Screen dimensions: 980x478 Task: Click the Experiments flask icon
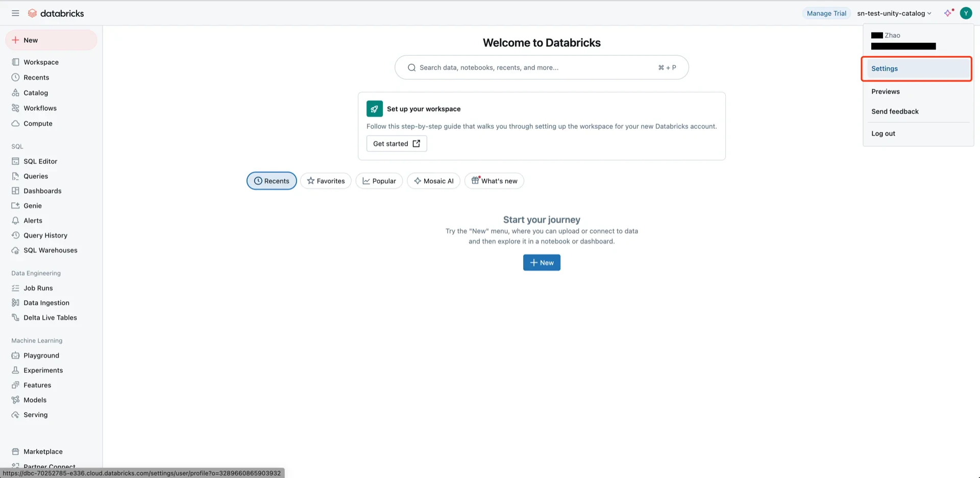point(15,370)
